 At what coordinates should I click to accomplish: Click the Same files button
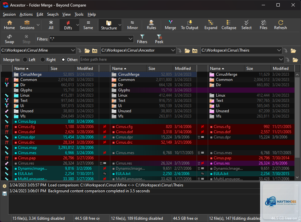click(x=88, y=25)
